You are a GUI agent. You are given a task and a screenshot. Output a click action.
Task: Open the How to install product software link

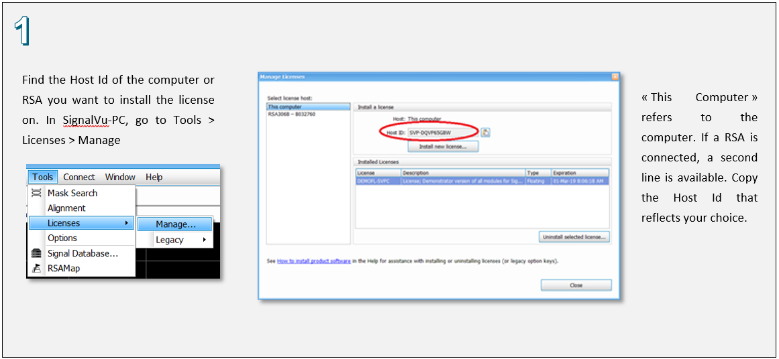[313, 261]
